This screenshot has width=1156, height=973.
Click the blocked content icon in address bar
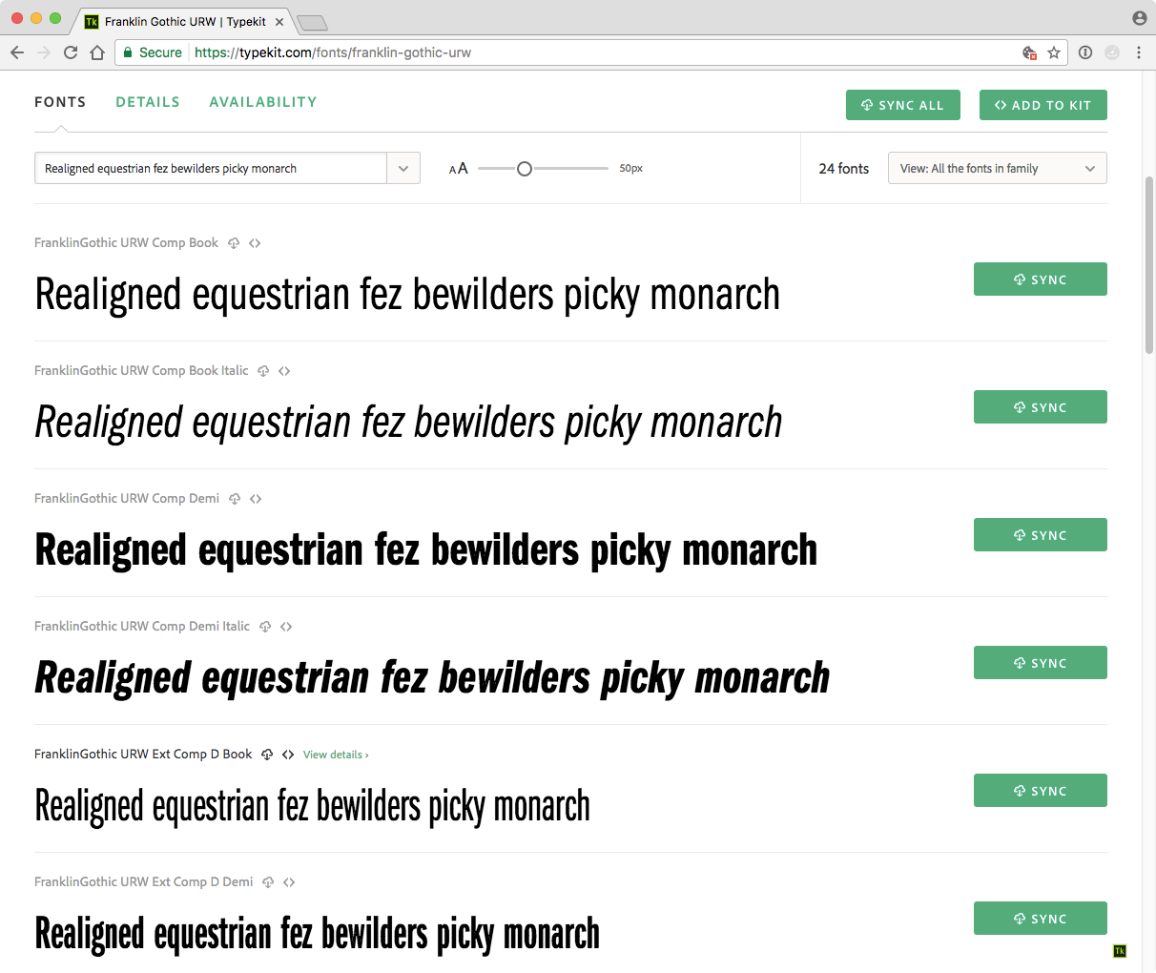[x=1030, y=52]
